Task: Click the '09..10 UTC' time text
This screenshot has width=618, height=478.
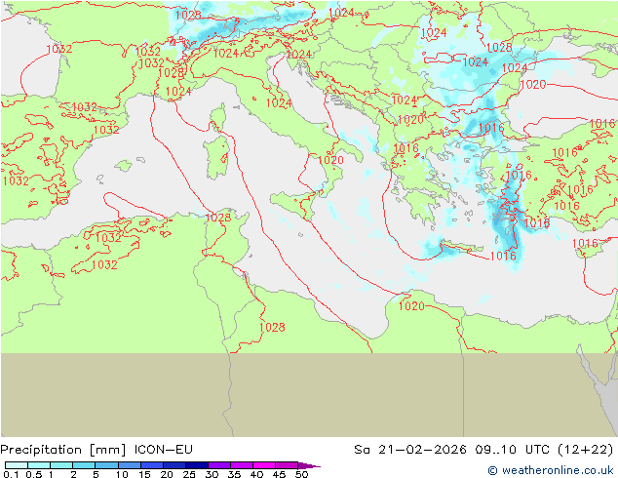Action: [513, 450]
